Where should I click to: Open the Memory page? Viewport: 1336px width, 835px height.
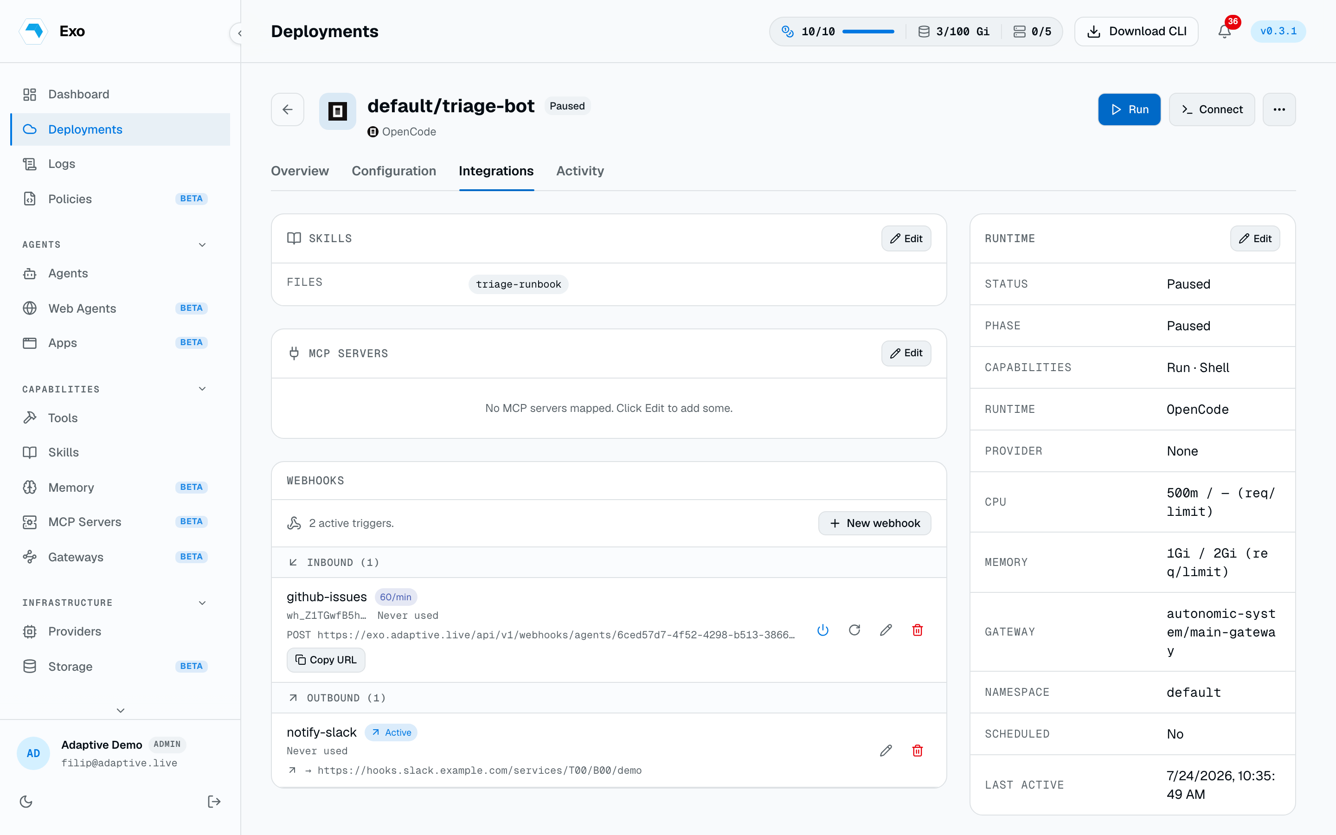tap(120, 488)
